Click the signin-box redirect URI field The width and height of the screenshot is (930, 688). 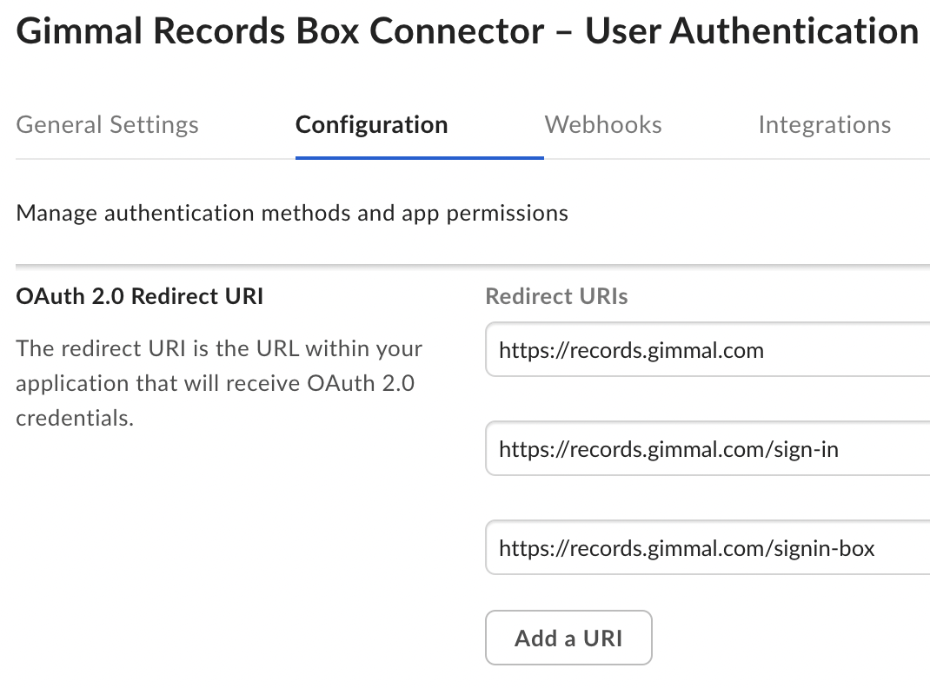click(x=706, y=548)
